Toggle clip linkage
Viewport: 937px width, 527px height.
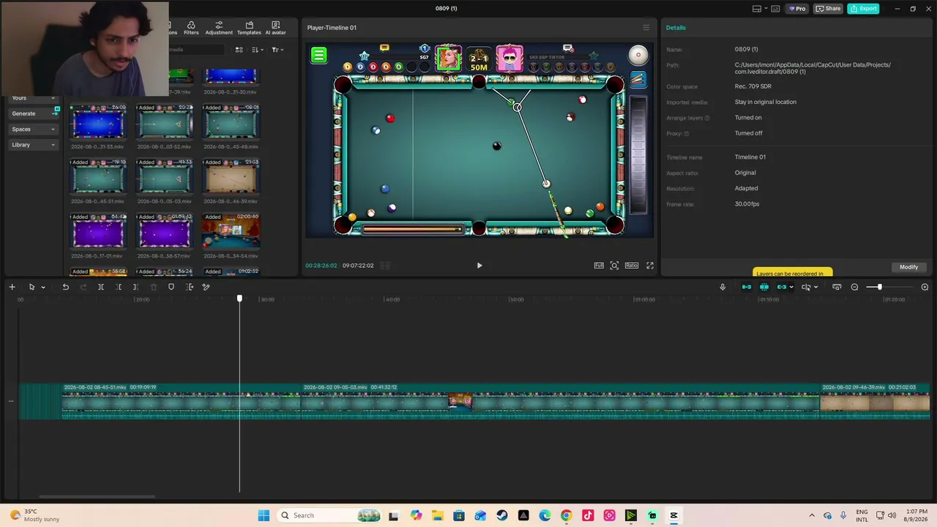(781, 287)
